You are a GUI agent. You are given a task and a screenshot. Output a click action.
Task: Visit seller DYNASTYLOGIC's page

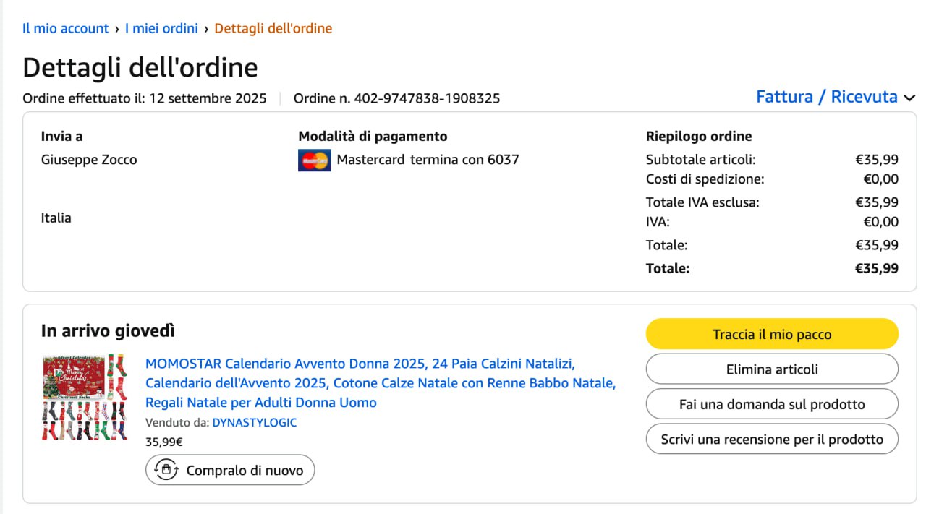tap(254, 423)
